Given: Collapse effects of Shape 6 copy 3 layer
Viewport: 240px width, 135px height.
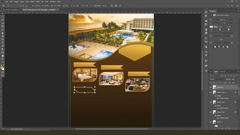Looking at the screenshot, I should [x=237, y=93].
